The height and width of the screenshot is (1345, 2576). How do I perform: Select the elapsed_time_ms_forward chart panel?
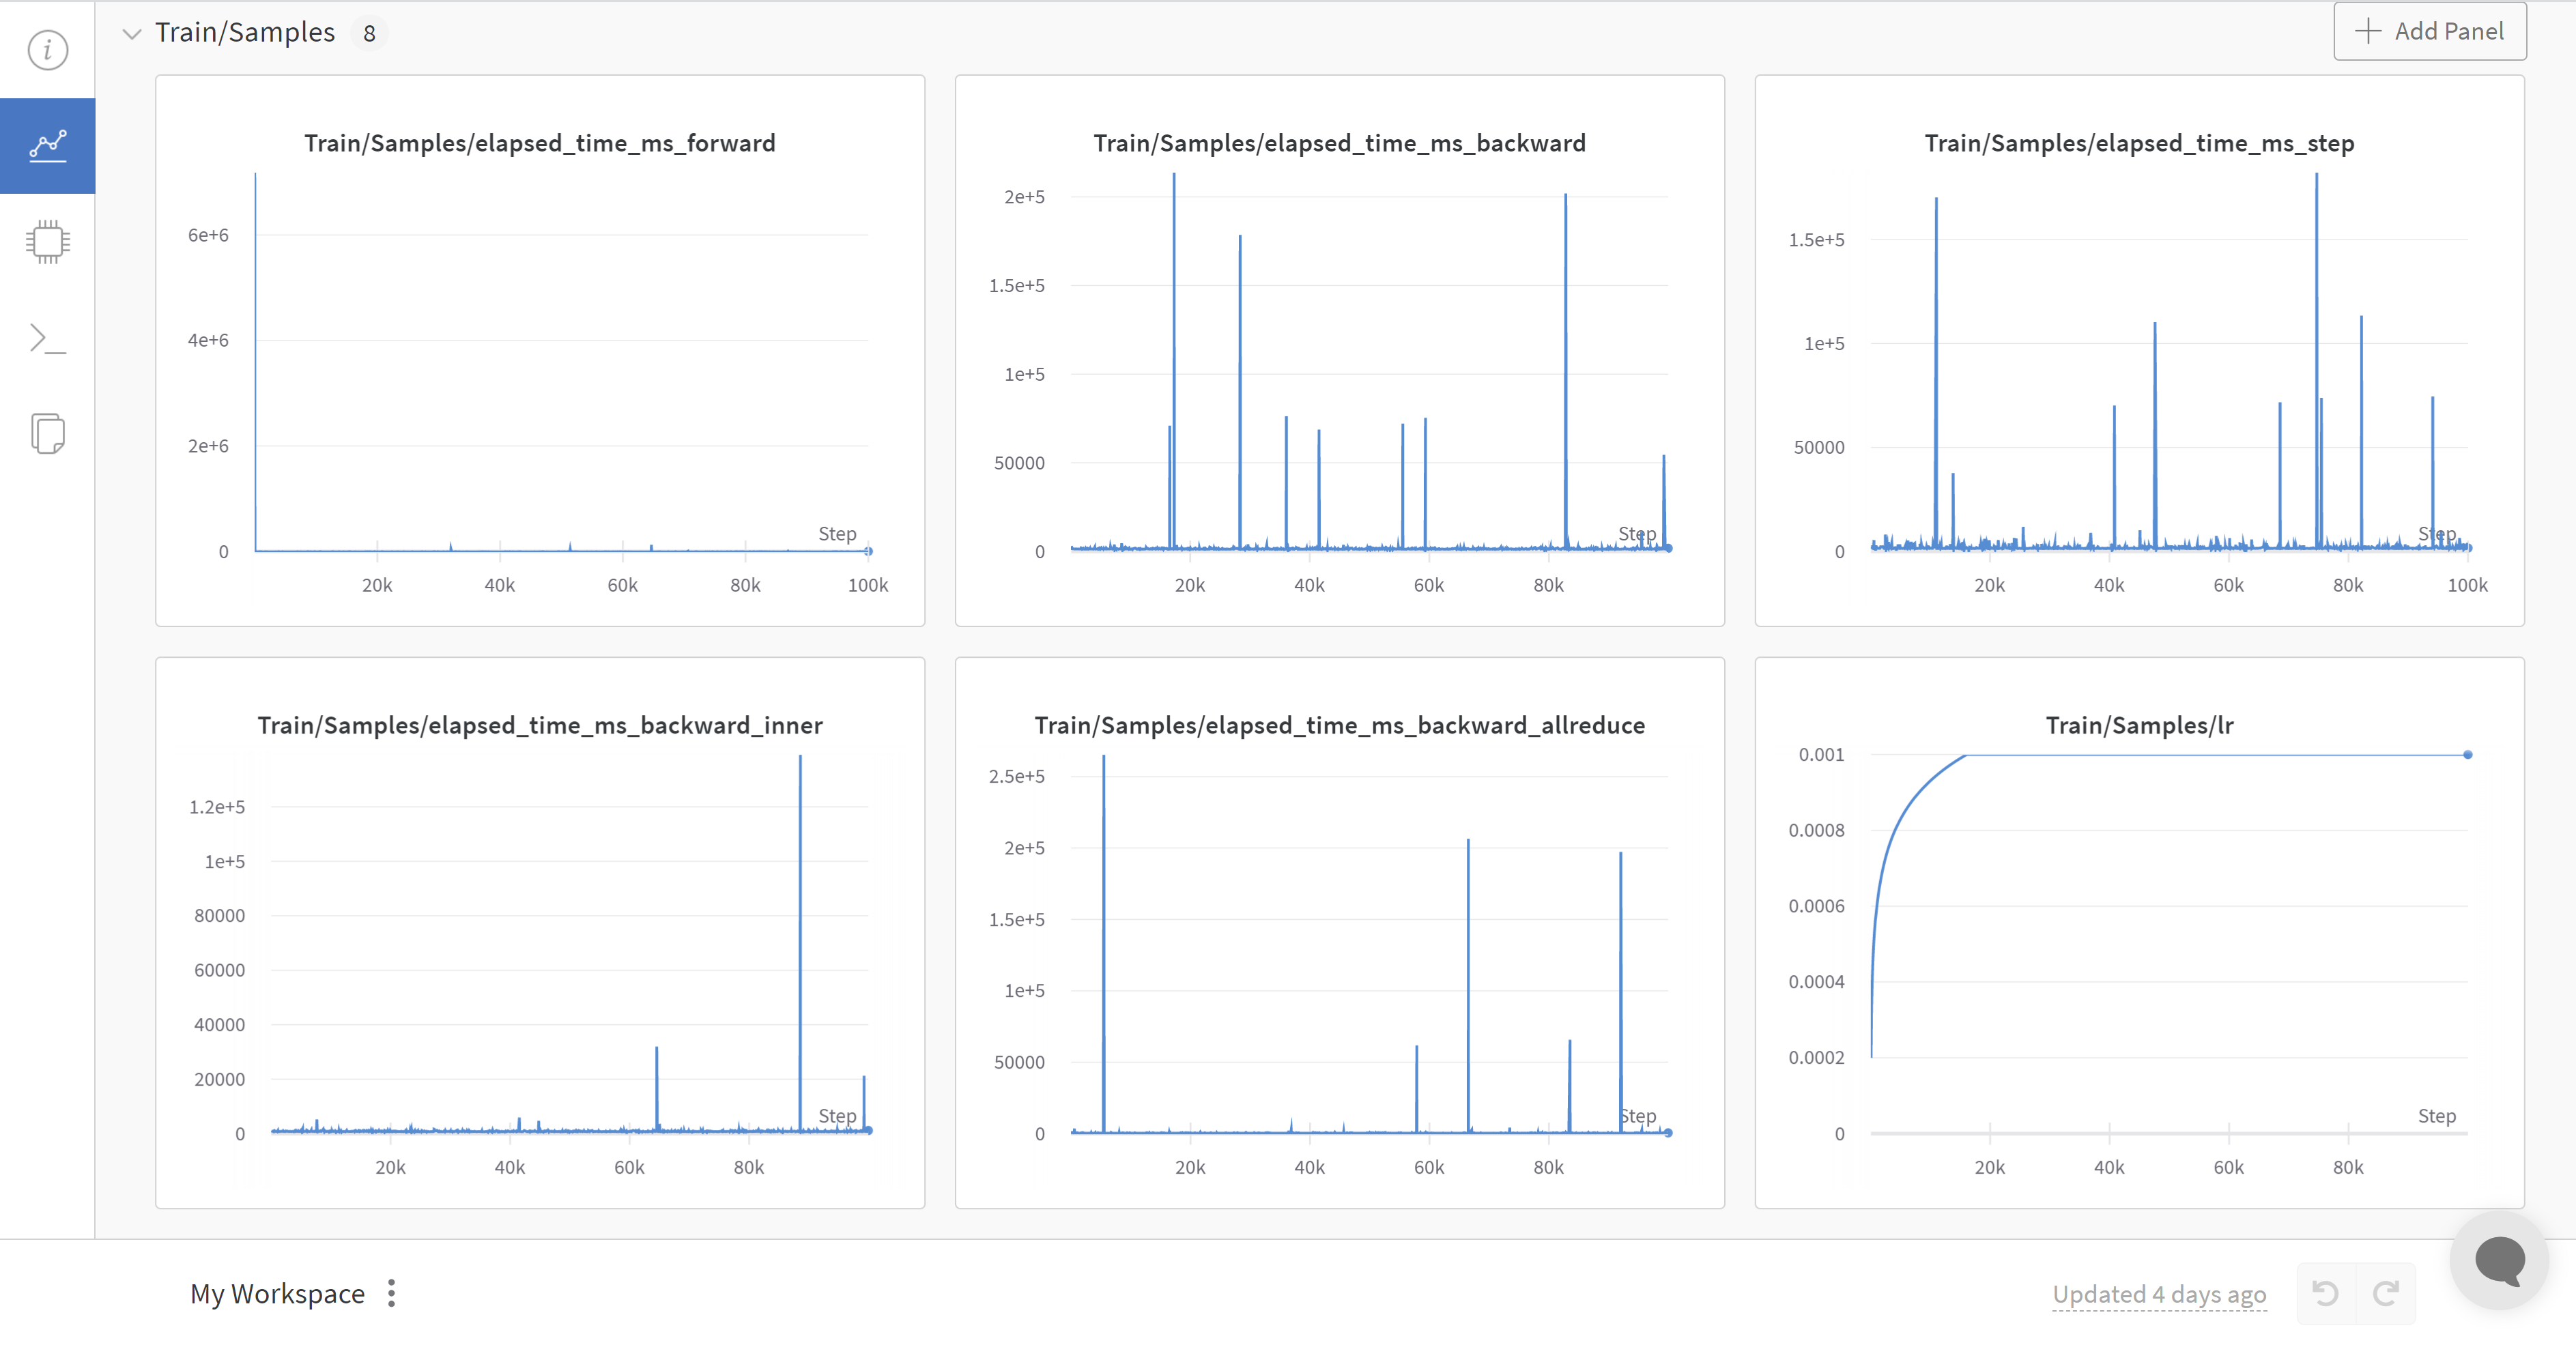(x=540, y=351)
